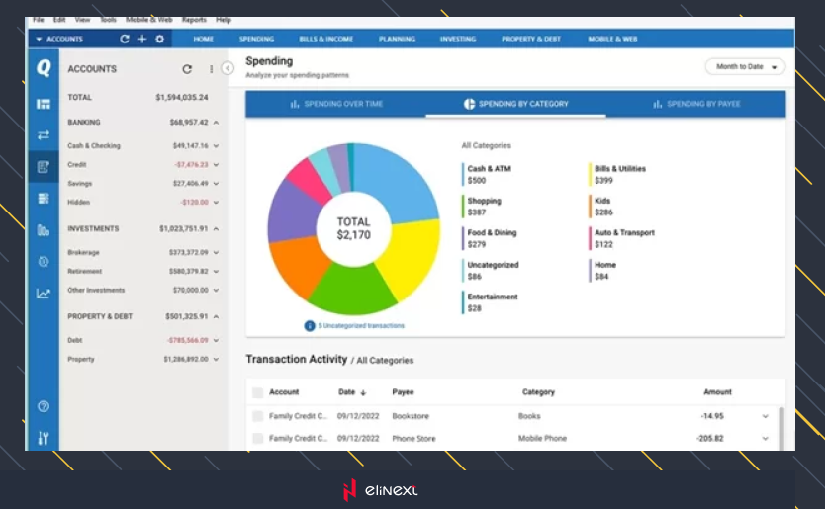
Task: Open the 5 Uncategorized transactions link
Action: click(355, 325)
